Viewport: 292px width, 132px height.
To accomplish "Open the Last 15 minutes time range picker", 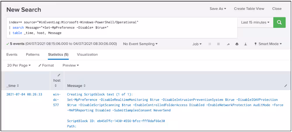I will [x=255, y=22].
